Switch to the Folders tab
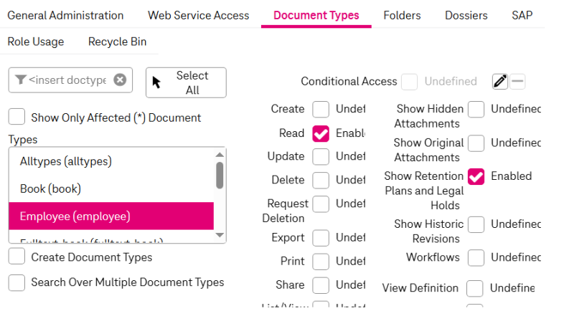The width and height of the screenshot is (564, 311). coord(402,15)
